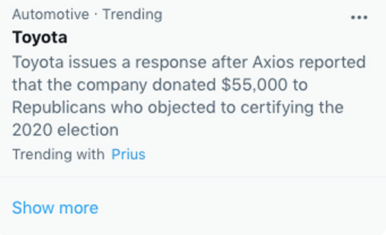
Task: Click the word response in the summary
Action: [x=171, y=63]
